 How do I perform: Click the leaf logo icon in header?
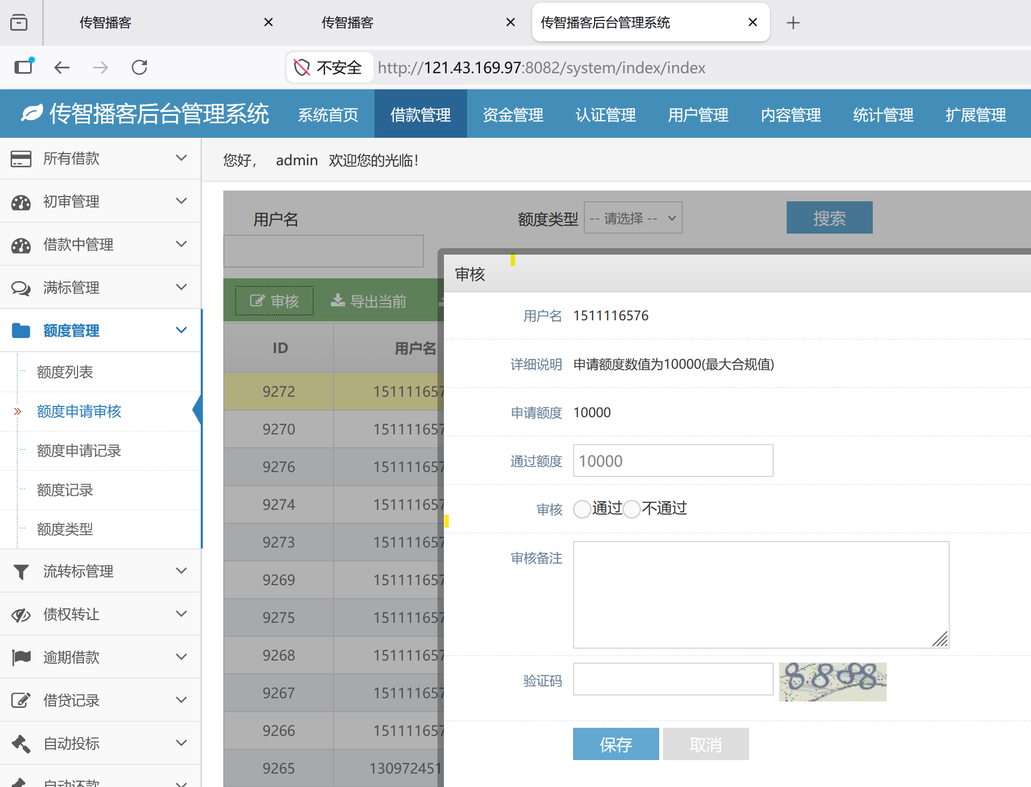(x=32, y=113)
